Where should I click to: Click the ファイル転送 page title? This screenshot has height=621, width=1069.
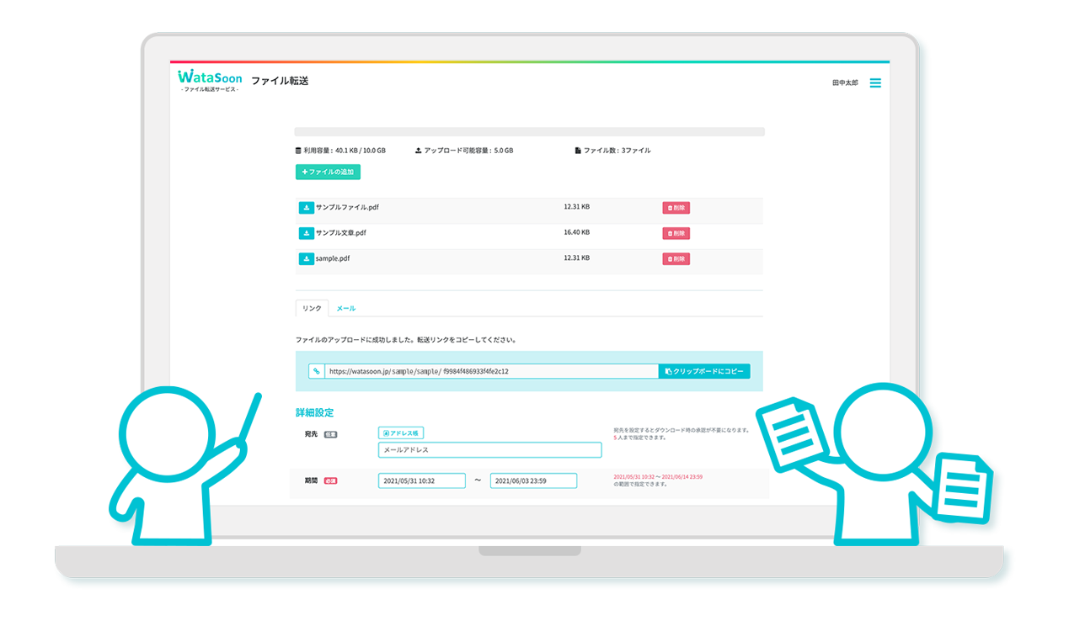(280, 81)
